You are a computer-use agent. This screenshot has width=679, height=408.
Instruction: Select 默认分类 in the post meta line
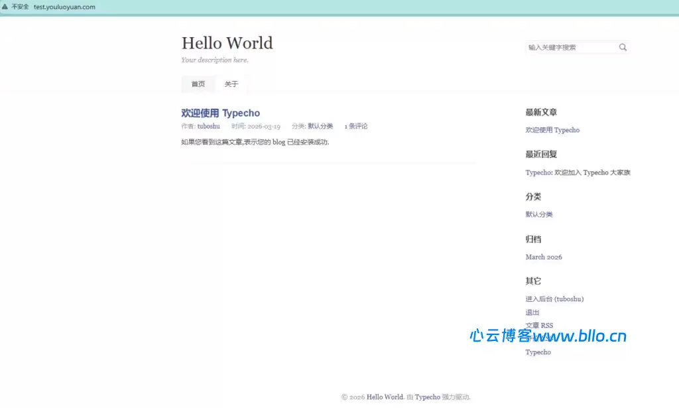point(320,126)
